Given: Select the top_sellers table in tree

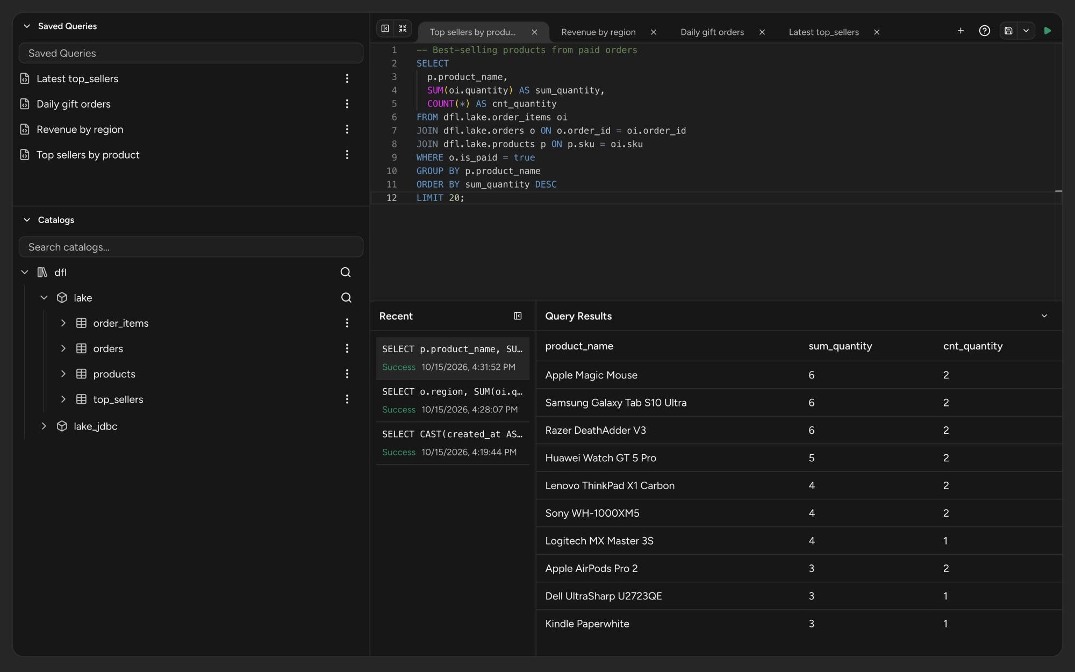Looking at the screenshot, I should (x=118, y=399).
